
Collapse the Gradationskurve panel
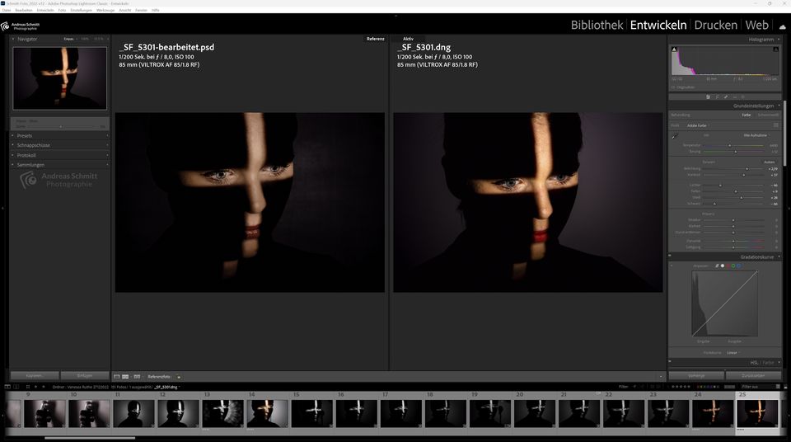(779, 256)
